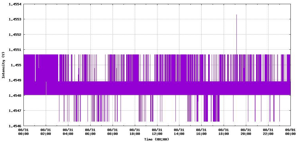Image resolution: width=297 pixels, height=142 pixels.
Task: Click the 1.4548 y-axis label
Action: coord(15,95)
